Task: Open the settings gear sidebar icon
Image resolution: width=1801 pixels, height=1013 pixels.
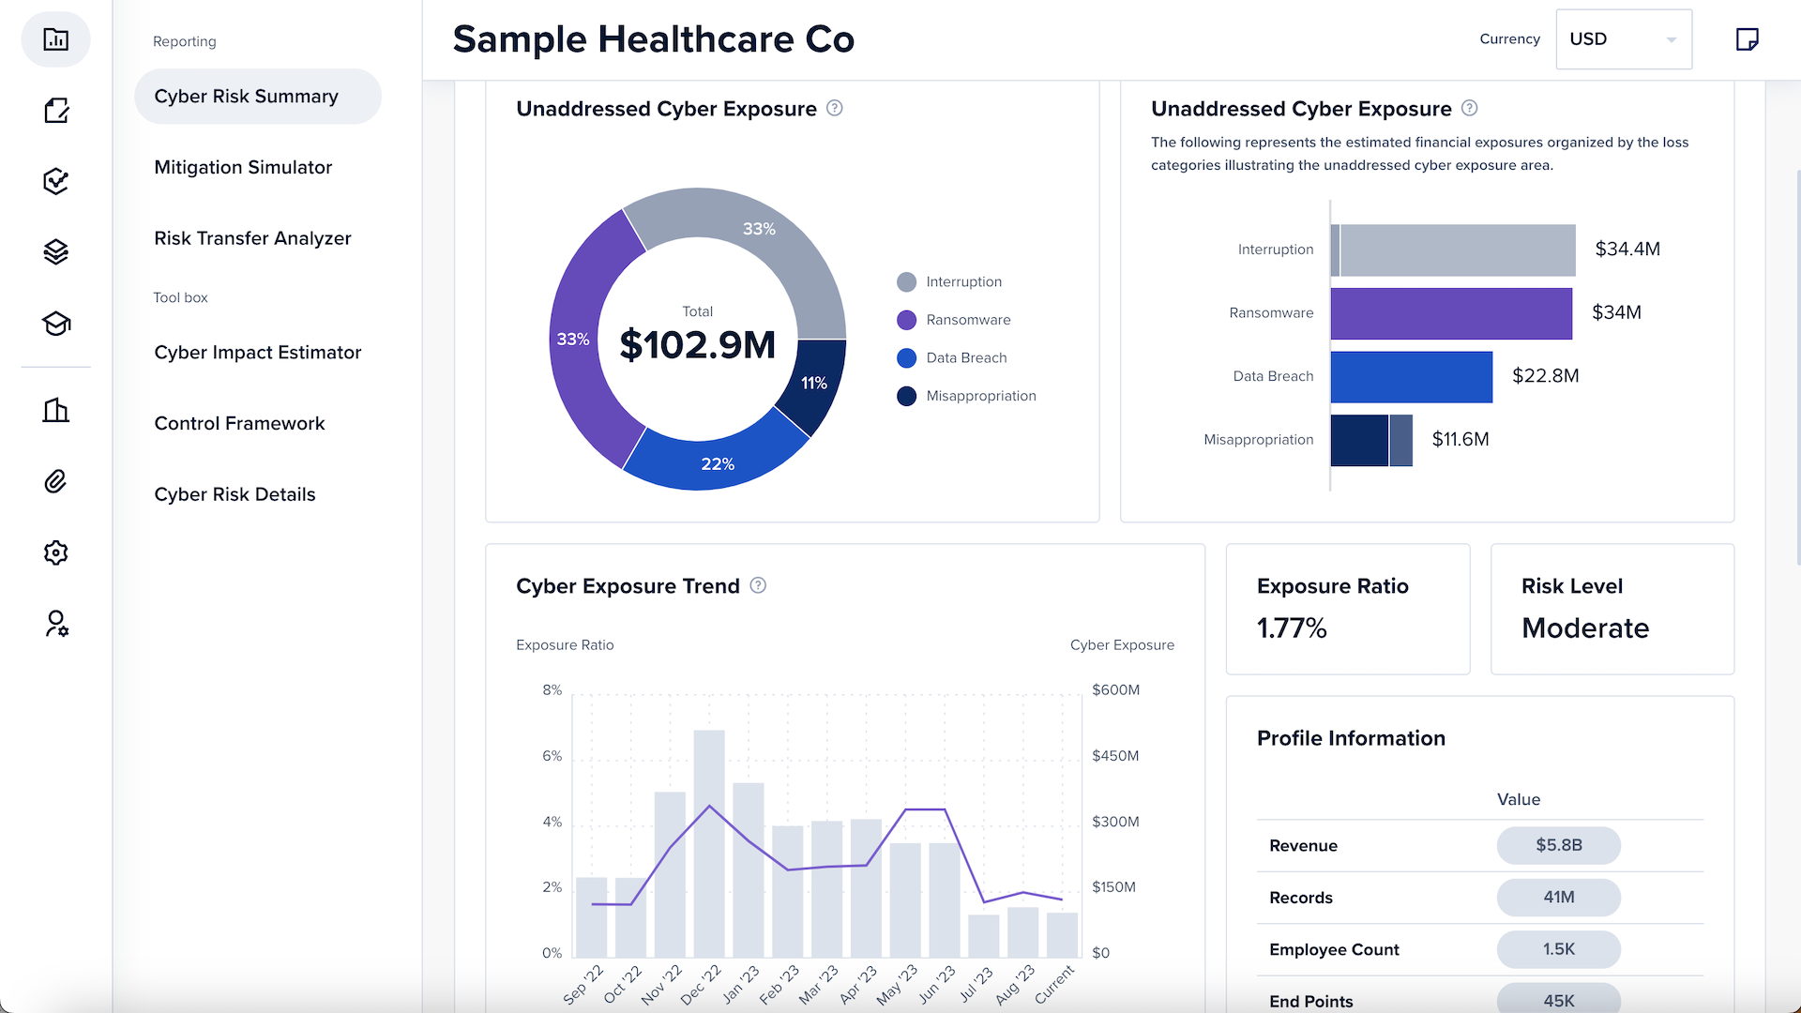Action: tap(56, 552)
